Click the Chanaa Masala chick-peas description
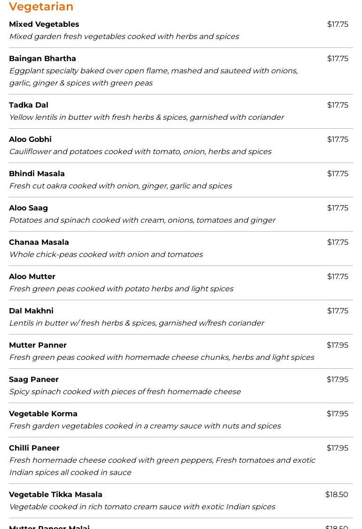Image resolution: width=362 pixels, height=529 pixels. tap(106, 255)
